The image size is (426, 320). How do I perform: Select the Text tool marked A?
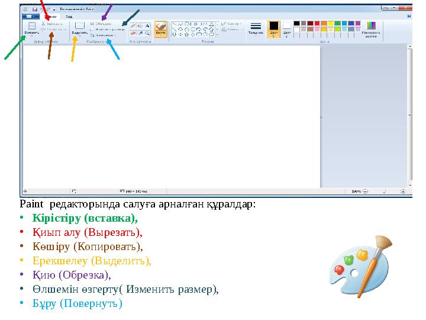147,26
